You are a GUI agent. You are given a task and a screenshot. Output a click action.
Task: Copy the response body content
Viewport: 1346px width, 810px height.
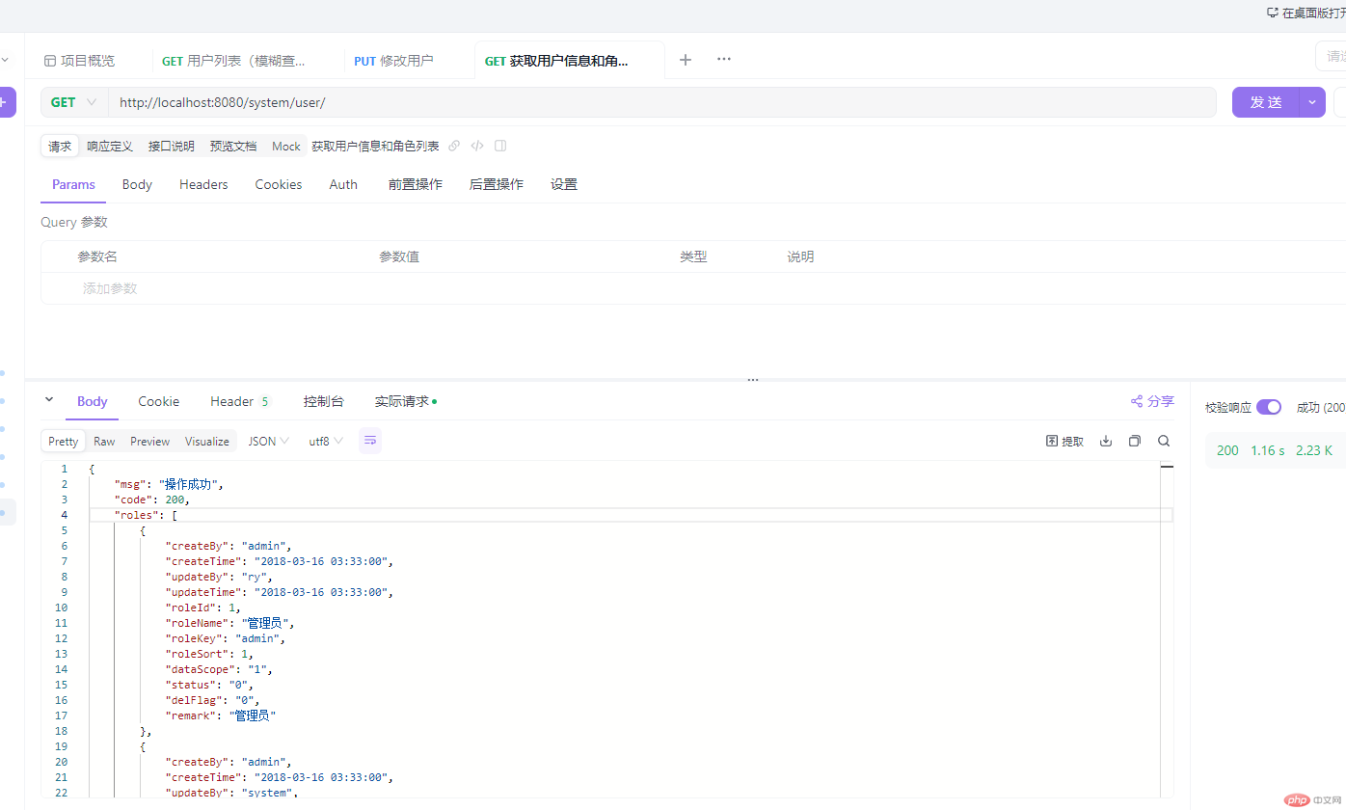[x=1135, y=441]
